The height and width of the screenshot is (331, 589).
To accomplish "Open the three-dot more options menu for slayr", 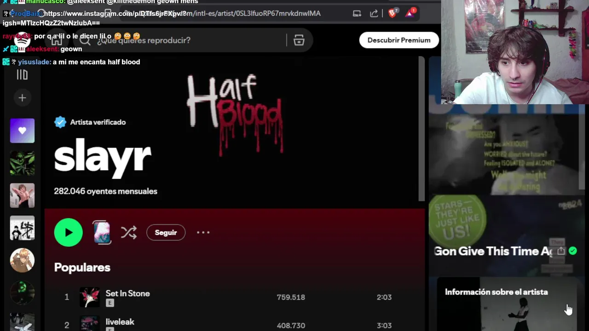I will tap(203, 232).
